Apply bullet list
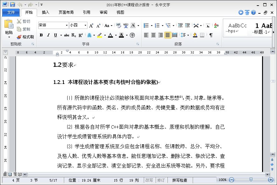 pyautogui.click(x=146, y=25)
